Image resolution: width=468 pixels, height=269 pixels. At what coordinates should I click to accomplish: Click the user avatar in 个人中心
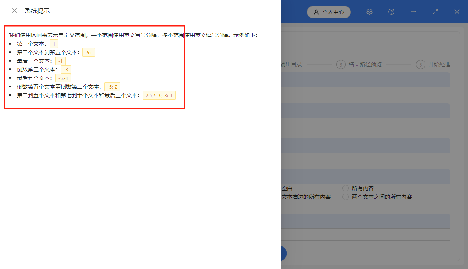point(316,12)
